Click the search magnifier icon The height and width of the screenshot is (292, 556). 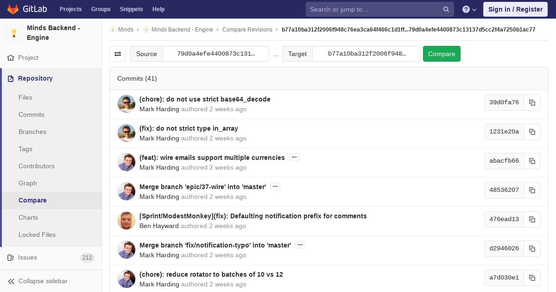[446, 9]
